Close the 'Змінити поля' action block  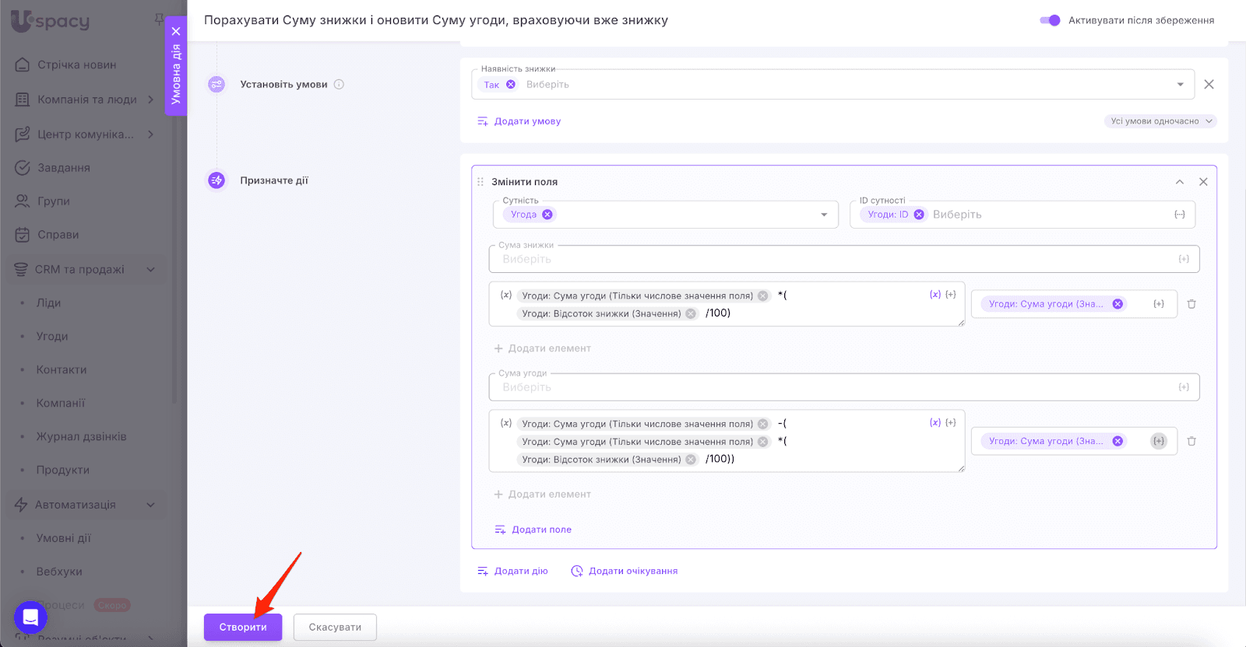point(1203,182)
